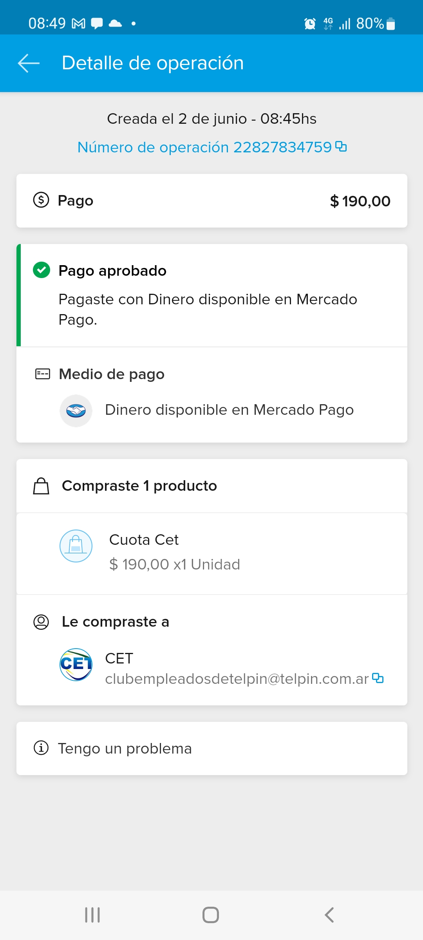
Task: Tap the green approved checkmark icon
Action: 42,270
